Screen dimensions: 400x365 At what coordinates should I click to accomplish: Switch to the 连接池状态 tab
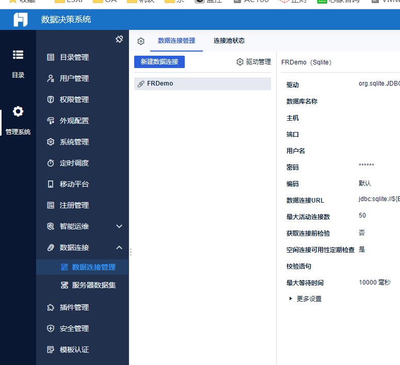[x=229, y=41]
